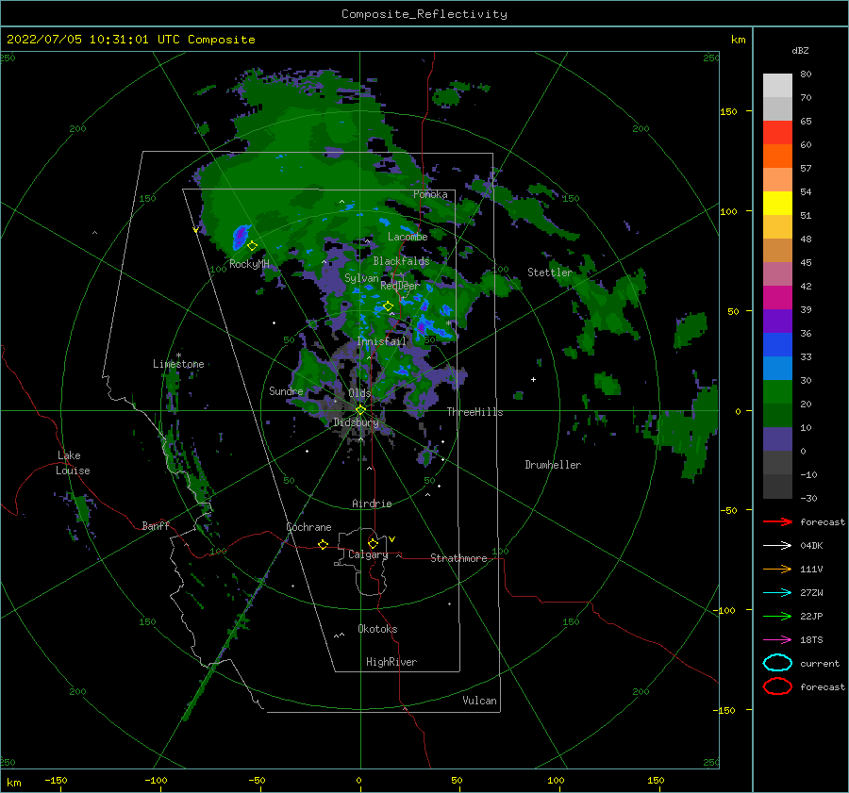Select the 42 dBZ pink color swatch

pos(777,273)
